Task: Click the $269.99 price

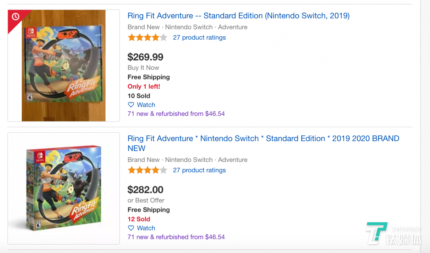Action: 145,57
